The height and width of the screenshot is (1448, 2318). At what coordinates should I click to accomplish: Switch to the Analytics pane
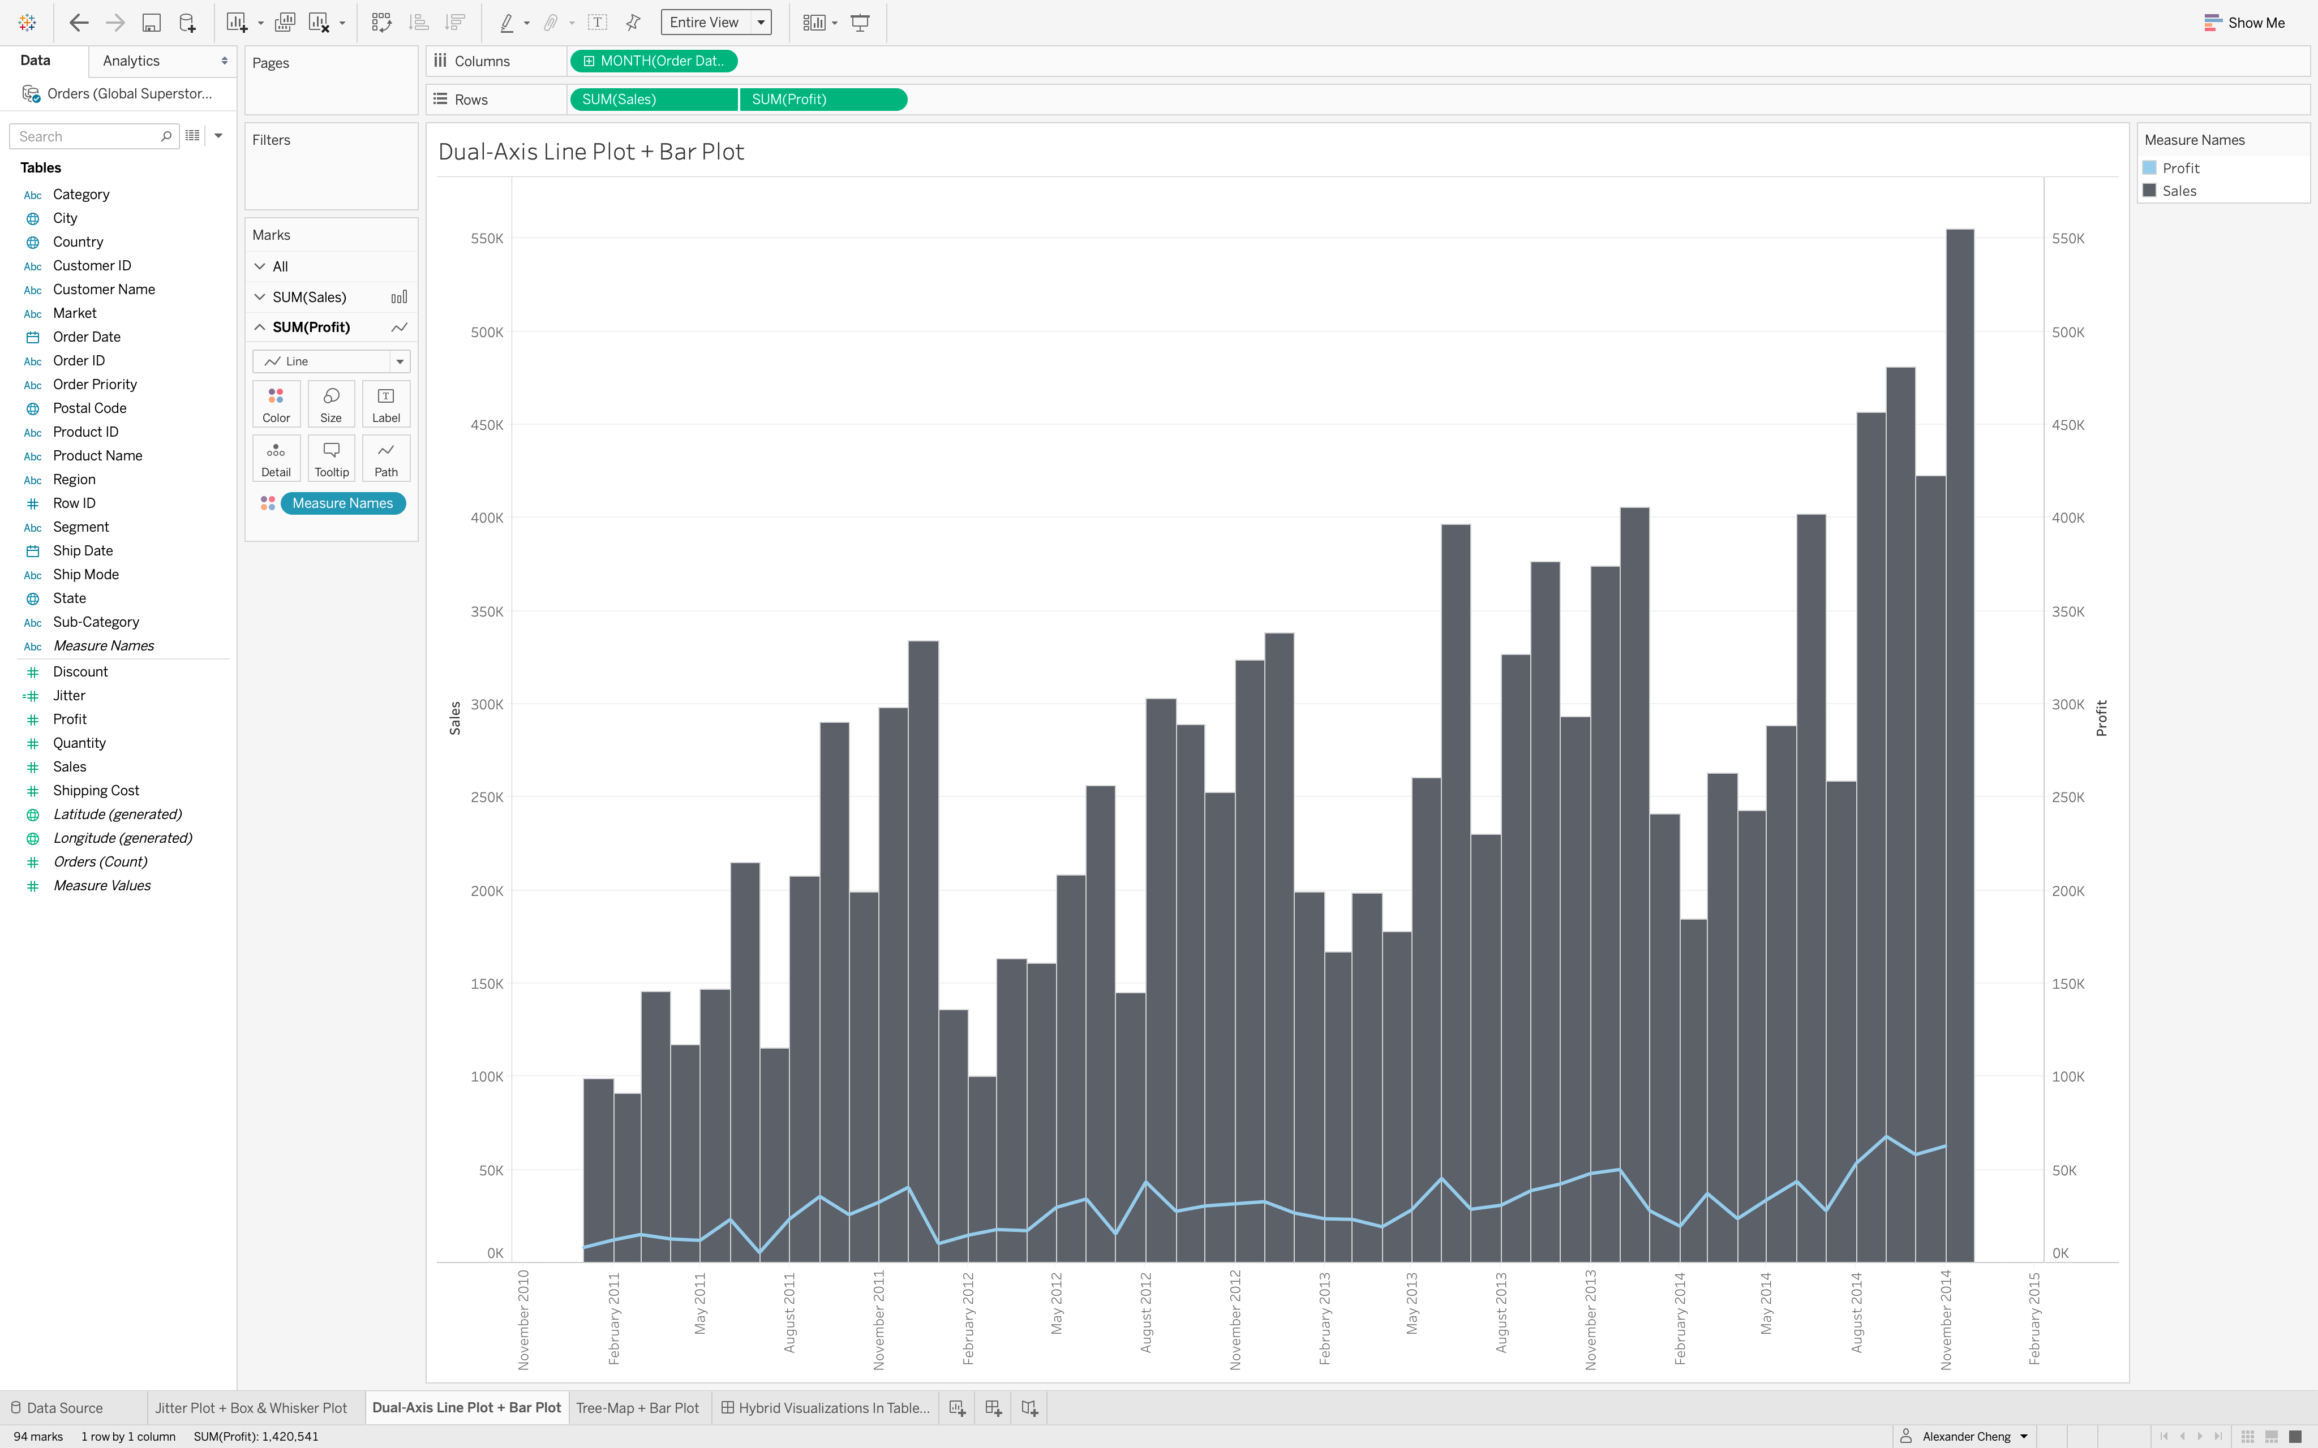pos(131,61)
